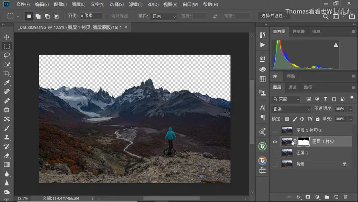Toggle lock position icon
This screenshot has width=358, height=202.
tap(302, 119)
